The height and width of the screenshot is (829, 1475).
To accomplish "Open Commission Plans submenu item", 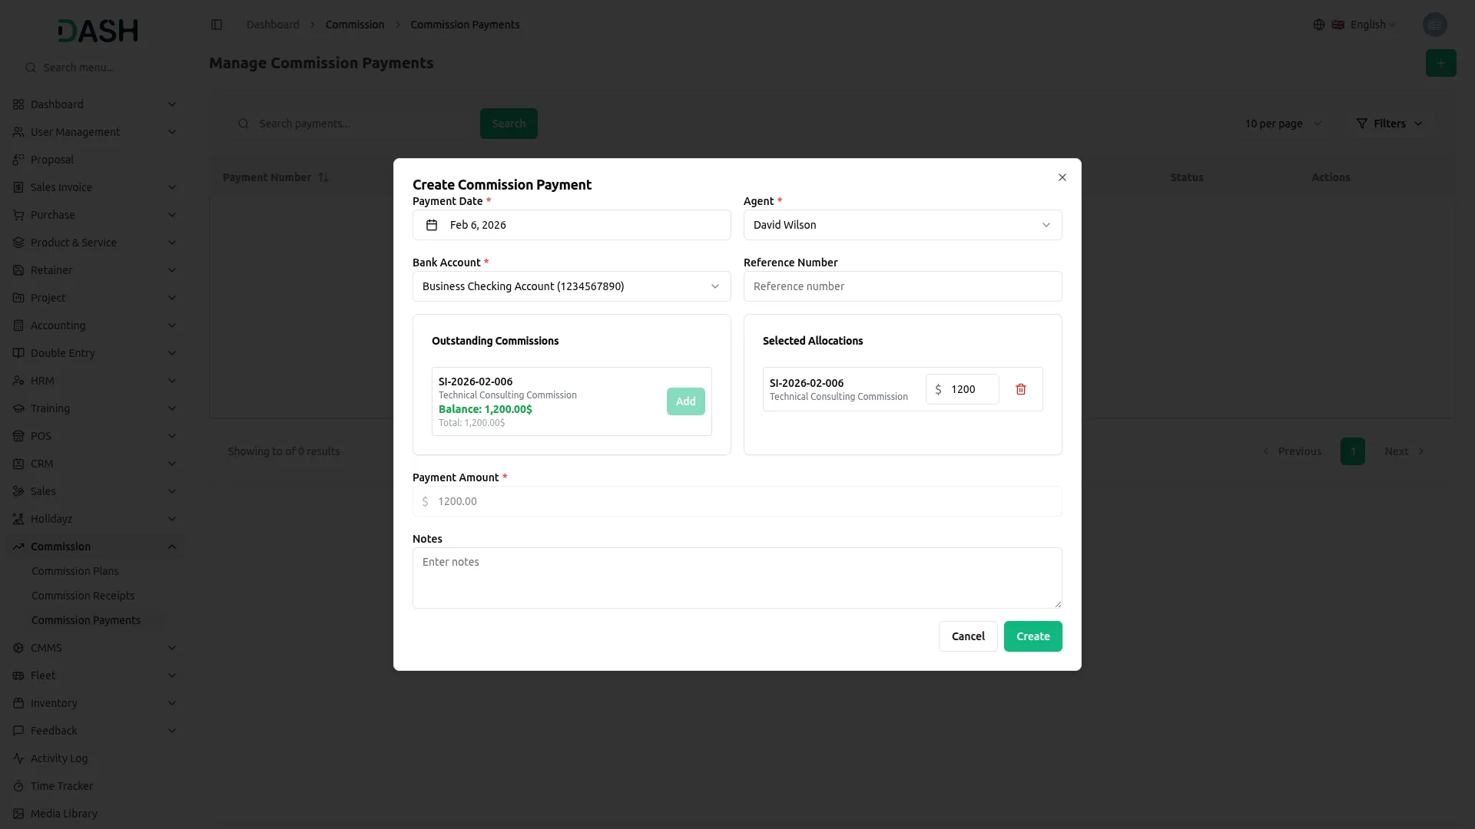I will [75, 571].
